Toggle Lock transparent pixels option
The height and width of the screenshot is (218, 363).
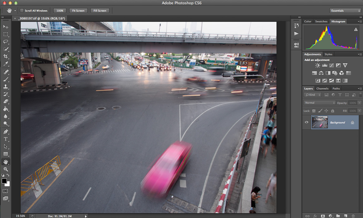[x=314, y=111]
